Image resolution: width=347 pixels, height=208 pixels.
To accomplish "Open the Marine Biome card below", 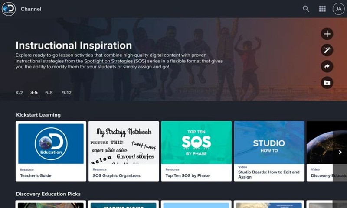I will coord(124,205).
